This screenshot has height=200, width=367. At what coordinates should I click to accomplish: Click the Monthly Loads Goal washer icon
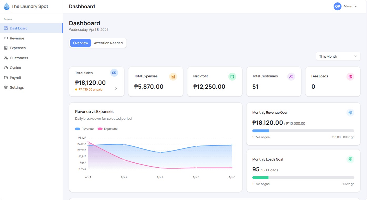point(350,159)
